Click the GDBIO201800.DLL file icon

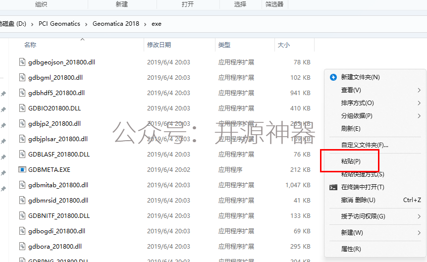(22, 108)
